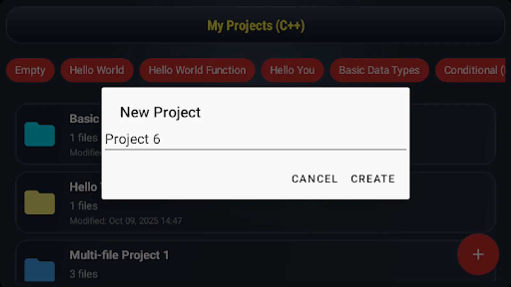Click the 3 files label under Multi-file Project 1

(x=83, y=274)
